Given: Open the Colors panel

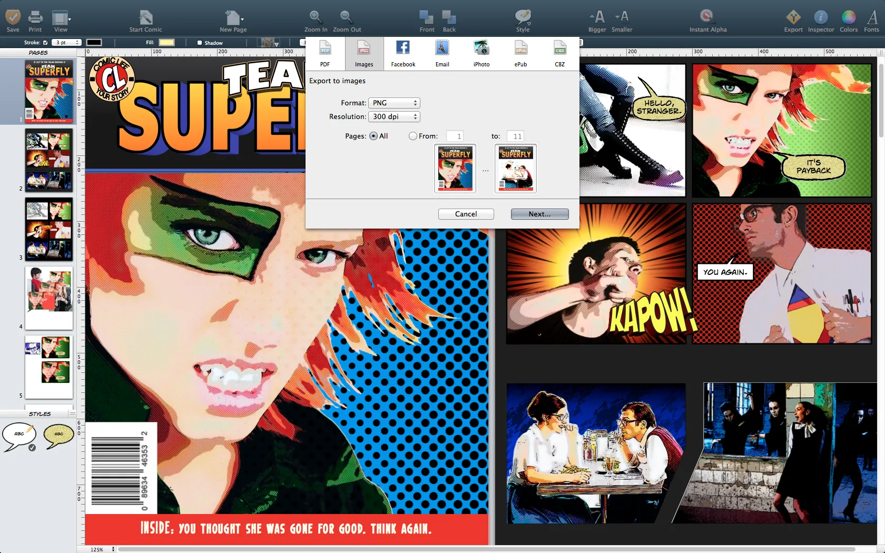Looking at the screenshot, I should tap(848, 21).
